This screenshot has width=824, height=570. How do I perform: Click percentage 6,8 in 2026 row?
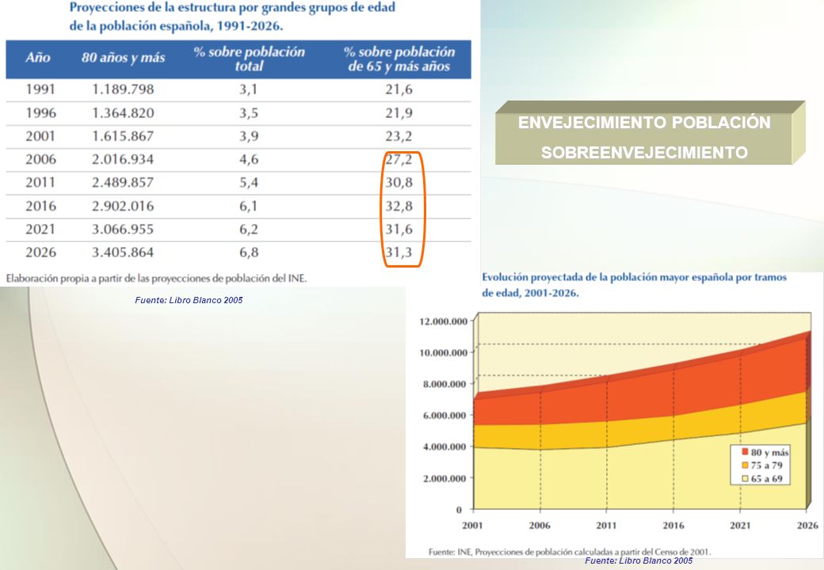pyautogui.click(x=249, y=252)
